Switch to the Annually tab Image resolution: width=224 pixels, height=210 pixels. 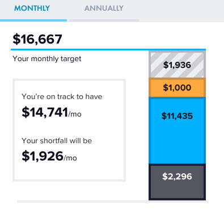tap(104, 8)
